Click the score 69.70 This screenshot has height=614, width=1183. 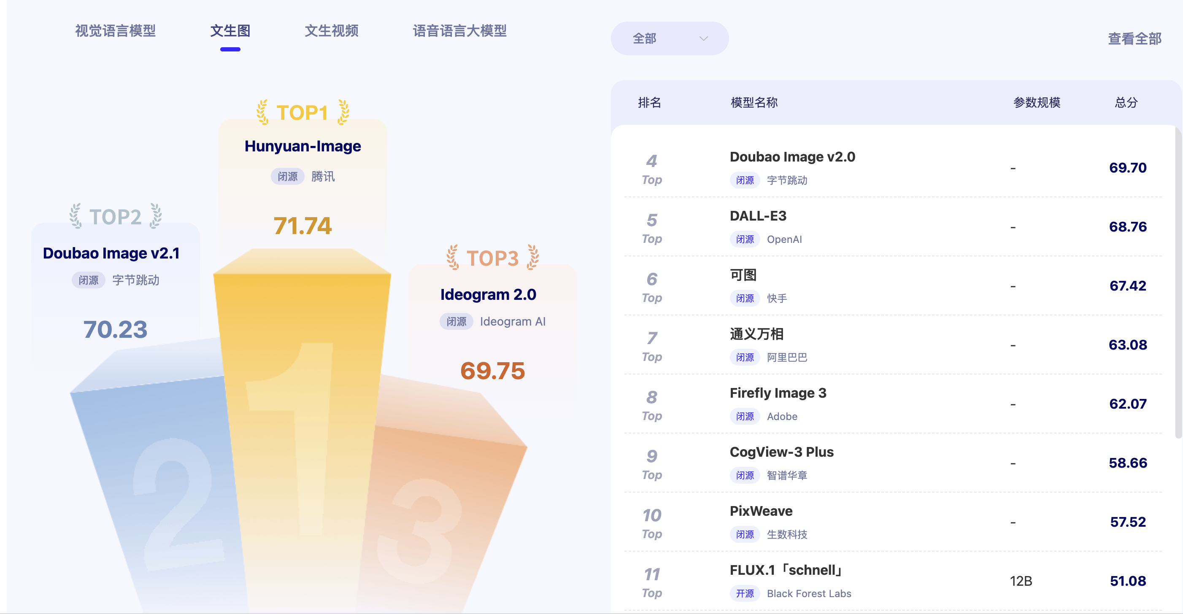pos(1127,167)
